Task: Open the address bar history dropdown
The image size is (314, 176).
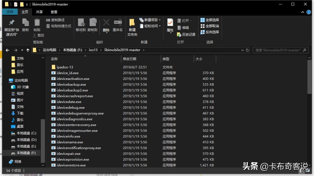Action: [x=242, y=50]
